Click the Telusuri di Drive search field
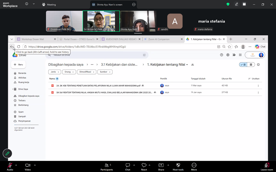Screen dimensions: 276x172 97,55
